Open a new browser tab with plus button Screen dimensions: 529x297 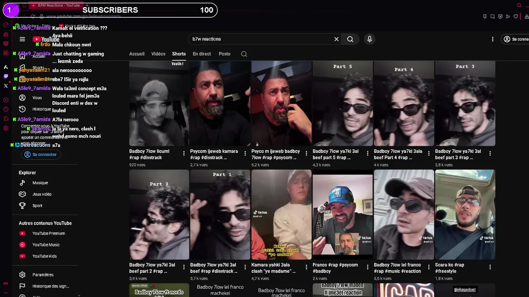(x=87, y=5)
